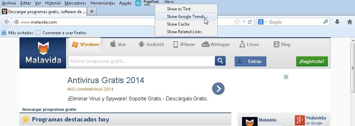Open the Ayuda menu
Screen dimensions: 355x126
125,3
